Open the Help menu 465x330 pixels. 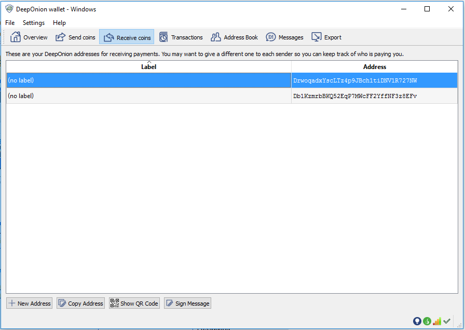[59, 23]
